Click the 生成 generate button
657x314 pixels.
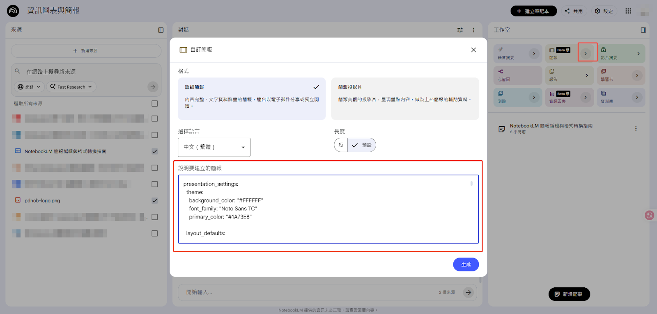[x=466, y=264]
